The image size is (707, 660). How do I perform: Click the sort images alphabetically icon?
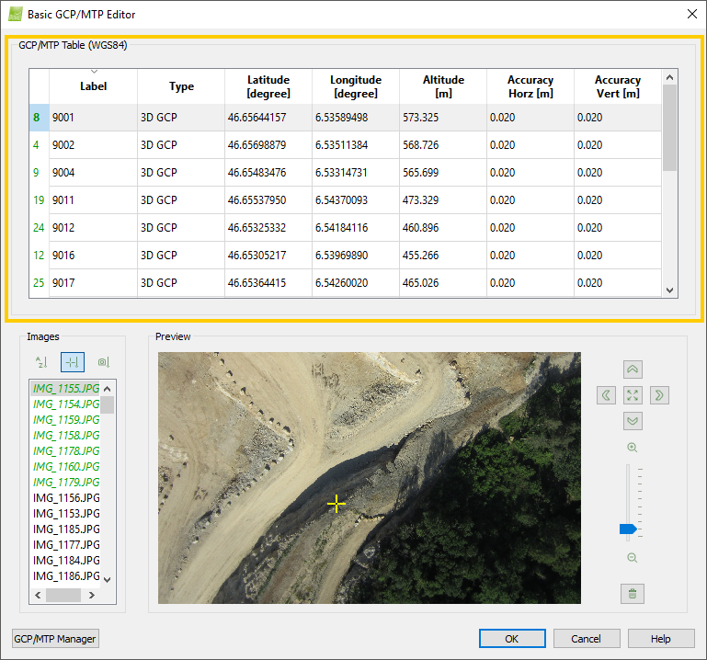[40, 362]
